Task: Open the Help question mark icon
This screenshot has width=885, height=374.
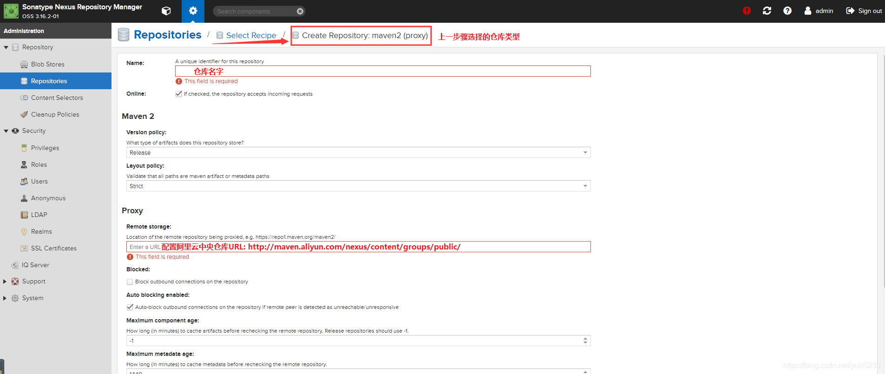Action: click(x=787, y=11)
